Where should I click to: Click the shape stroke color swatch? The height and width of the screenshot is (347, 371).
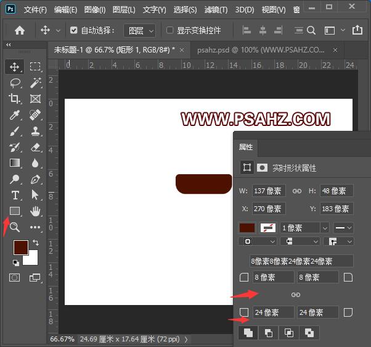(x=267, y=228)
